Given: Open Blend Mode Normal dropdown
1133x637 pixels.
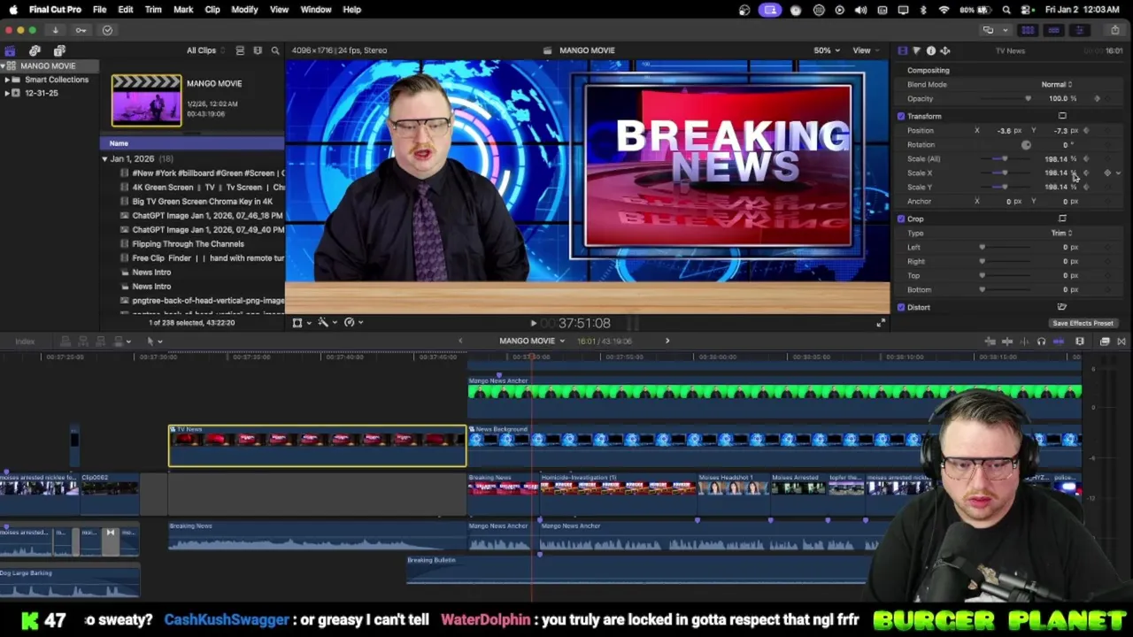Looking at the screenshot, I should coord(1056,84).
